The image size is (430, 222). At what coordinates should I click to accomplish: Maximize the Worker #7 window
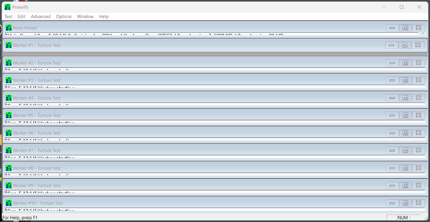[405, 150]
